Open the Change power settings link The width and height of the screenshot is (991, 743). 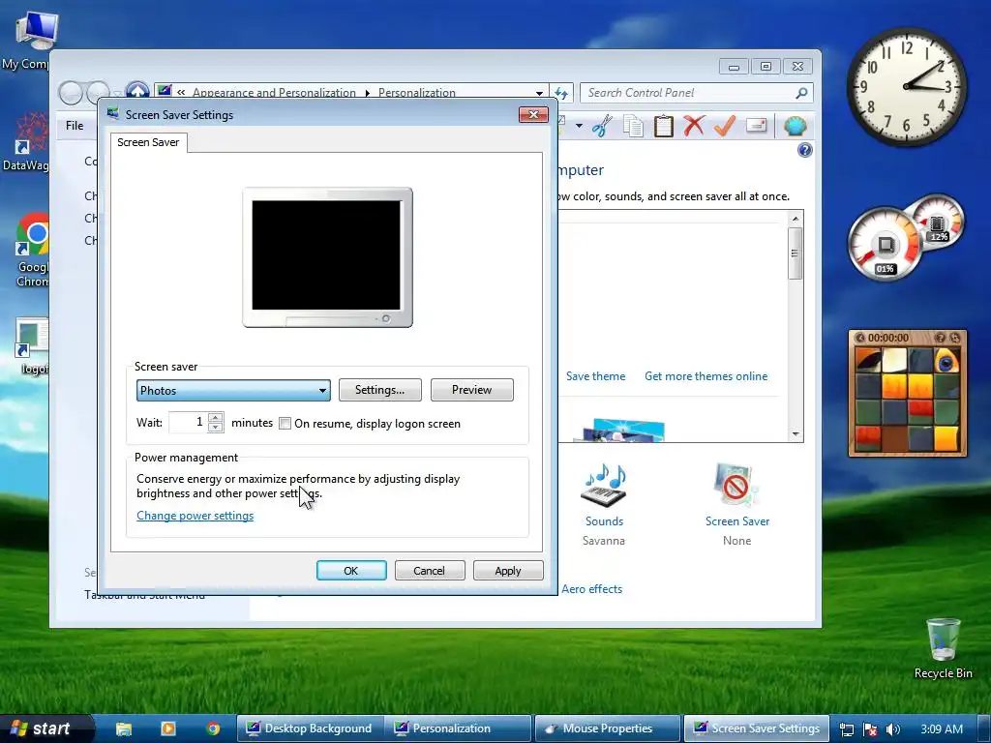[x=195, y=516]
